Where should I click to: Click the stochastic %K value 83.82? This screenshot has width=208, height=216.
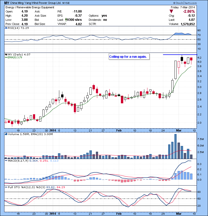coord(50,187)
